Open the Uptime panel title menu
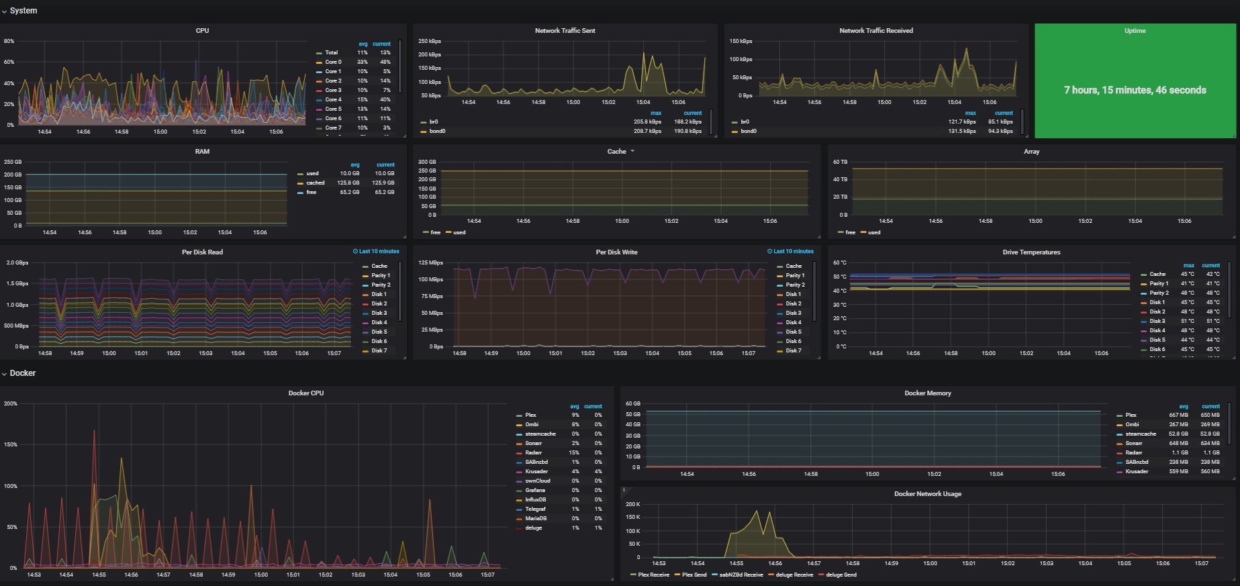 tap(1135, 31)
